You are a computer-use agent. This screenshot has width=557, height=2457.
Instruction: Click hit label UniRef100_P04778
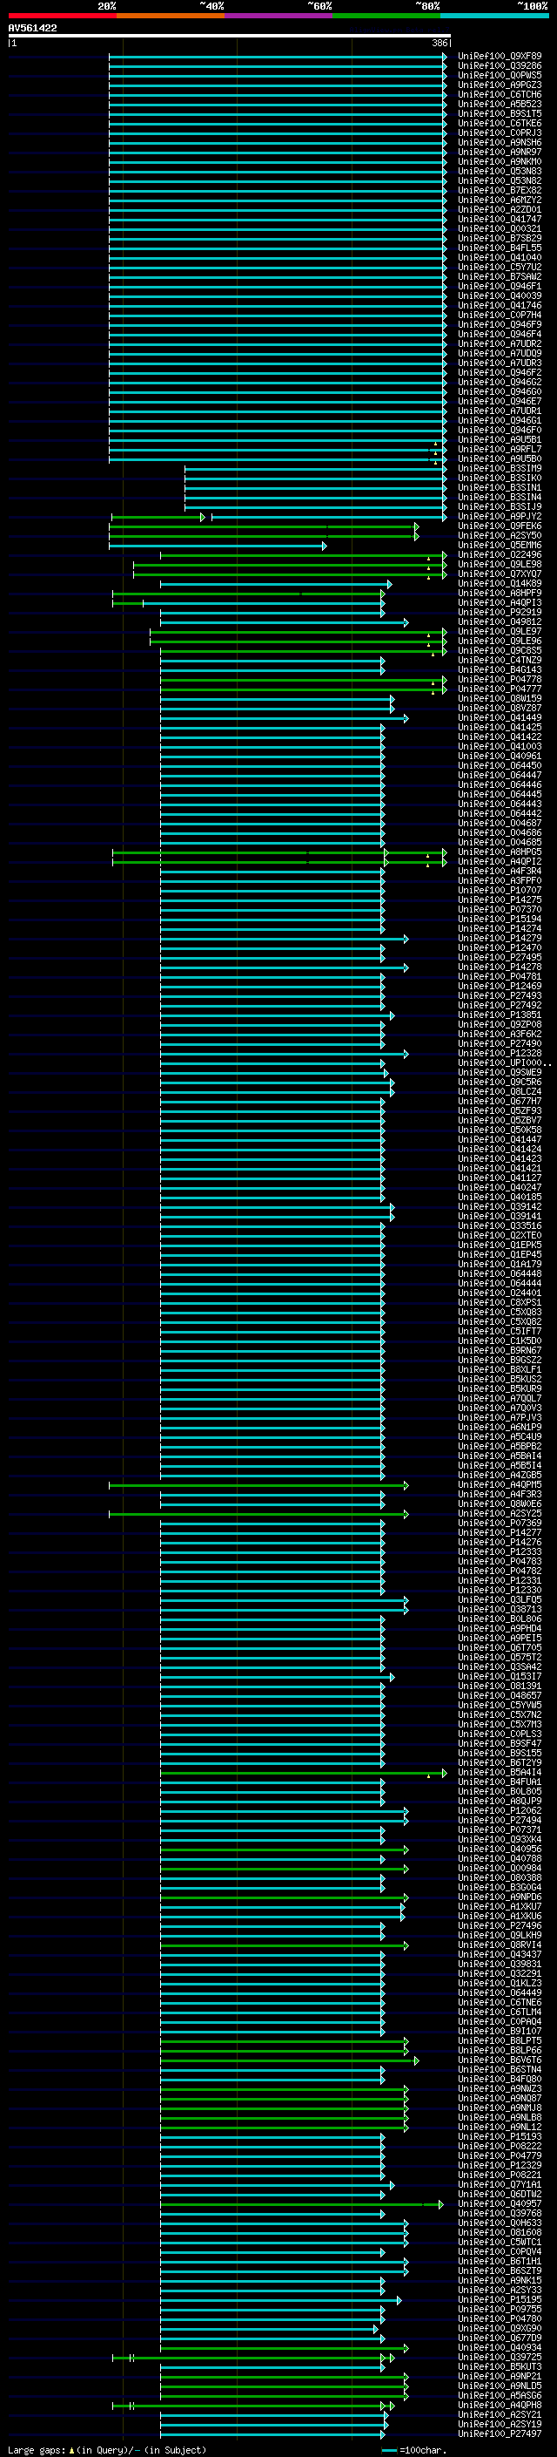(500, 679)
